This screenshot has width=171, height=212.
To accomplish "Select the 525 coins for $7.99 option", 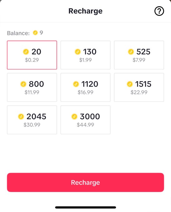I will [x=139, y=55].
